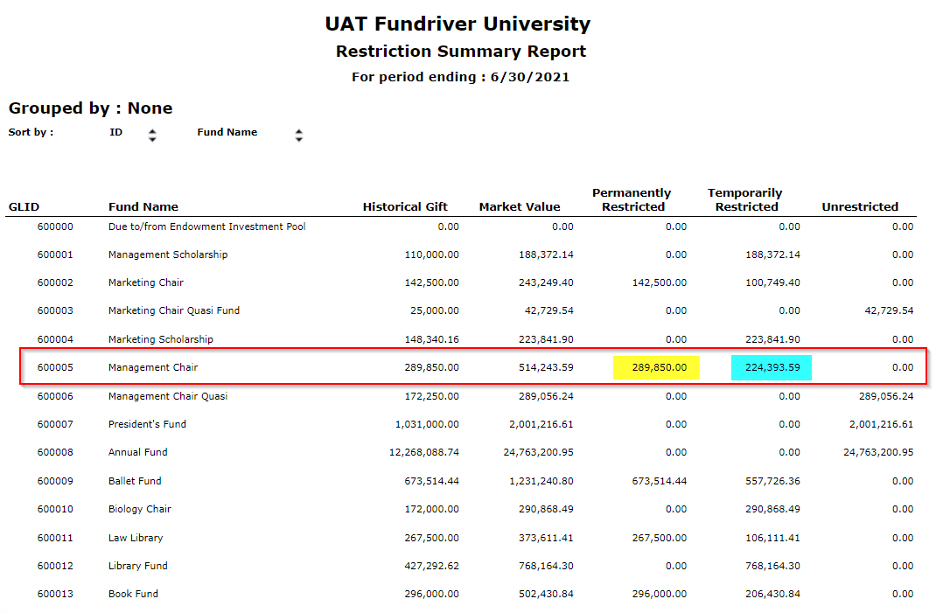Click market value 243,249.40

click(546, 282)
